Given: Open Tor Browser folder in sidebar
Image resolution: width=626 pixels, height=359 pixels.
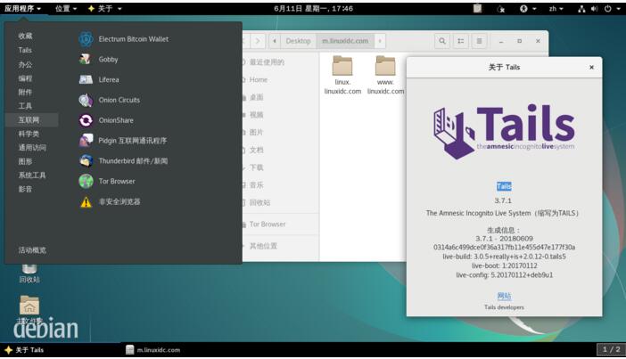Looking at the screenshot, I should [267, 224].
